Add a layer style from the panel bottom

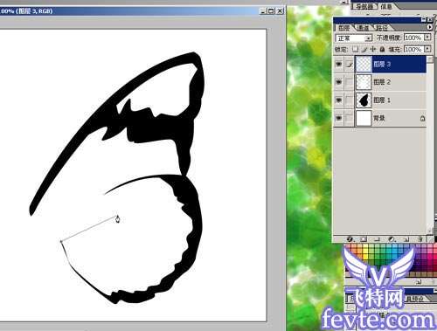click(x=350, y=239)
